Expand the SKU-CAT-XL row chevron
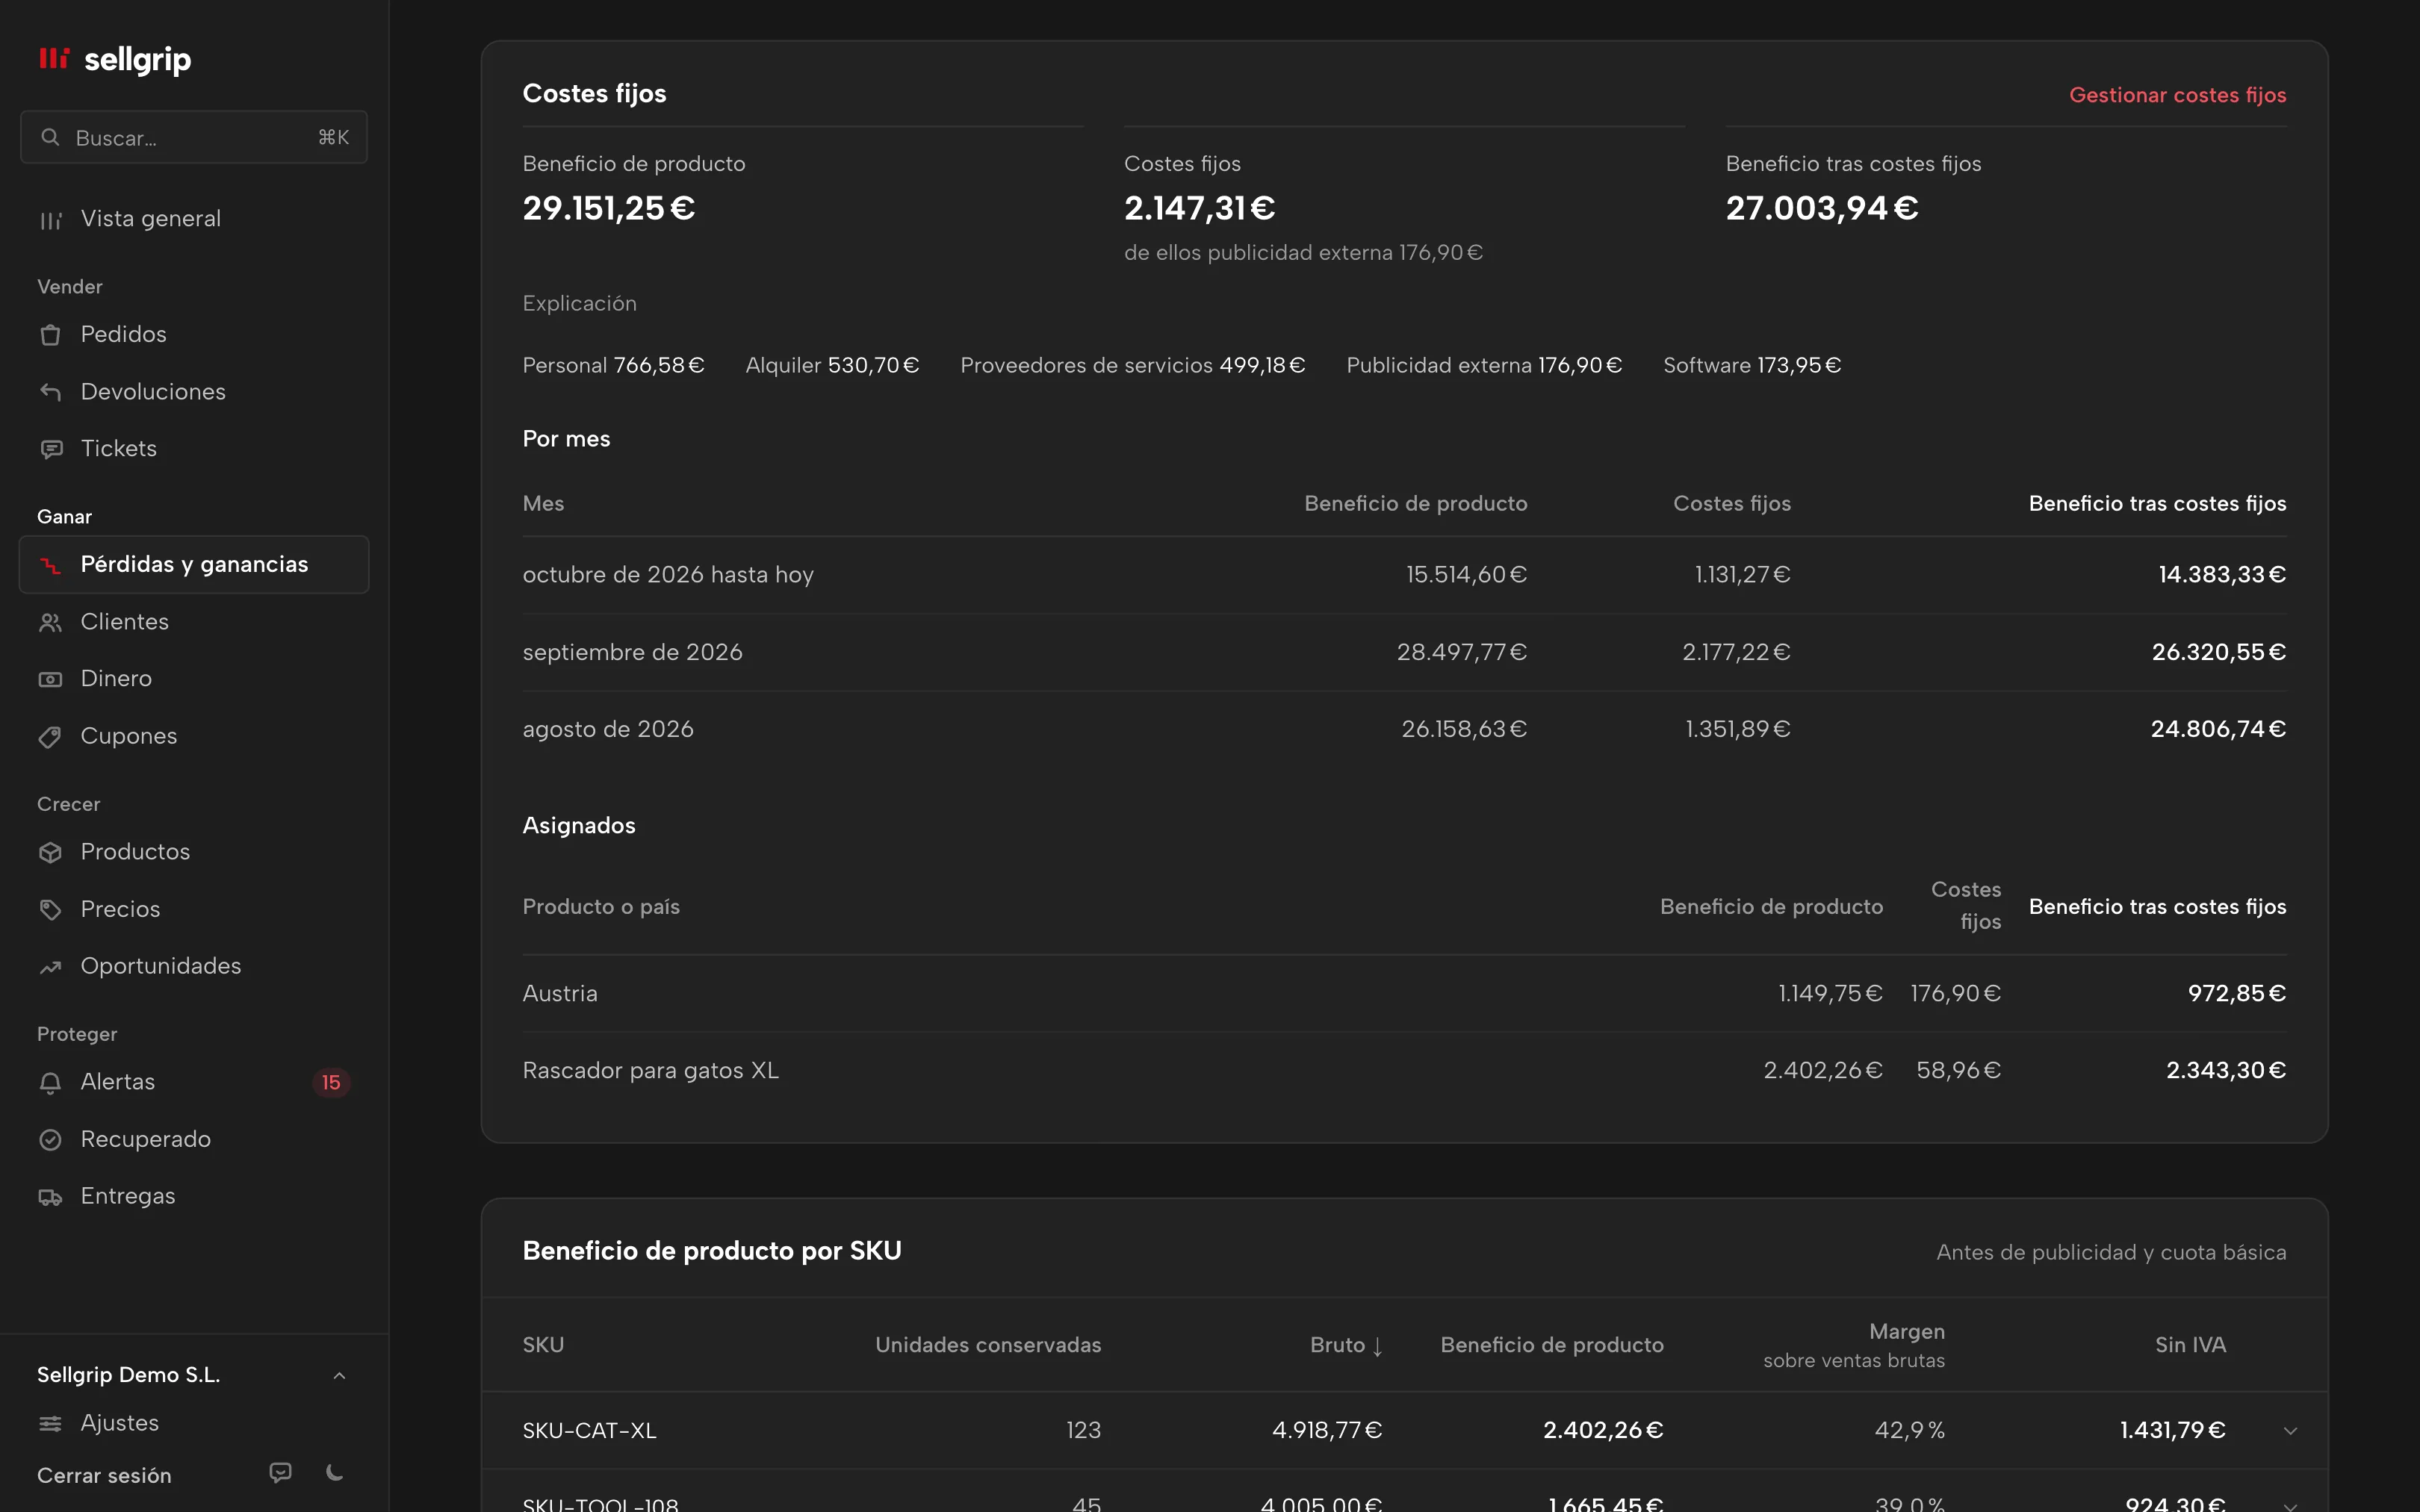2420x1512 pixels. [2290, 1431]
